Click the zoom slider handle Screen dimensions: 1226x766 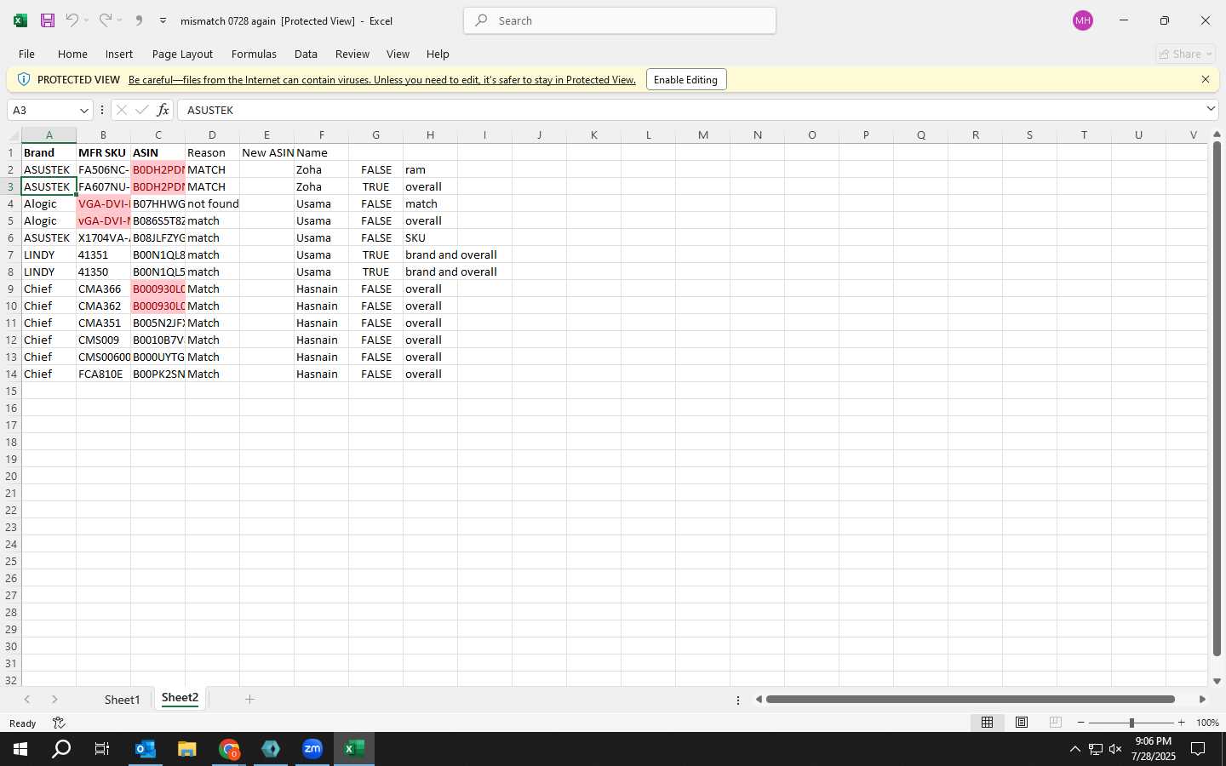click(x=1131, y=723)
